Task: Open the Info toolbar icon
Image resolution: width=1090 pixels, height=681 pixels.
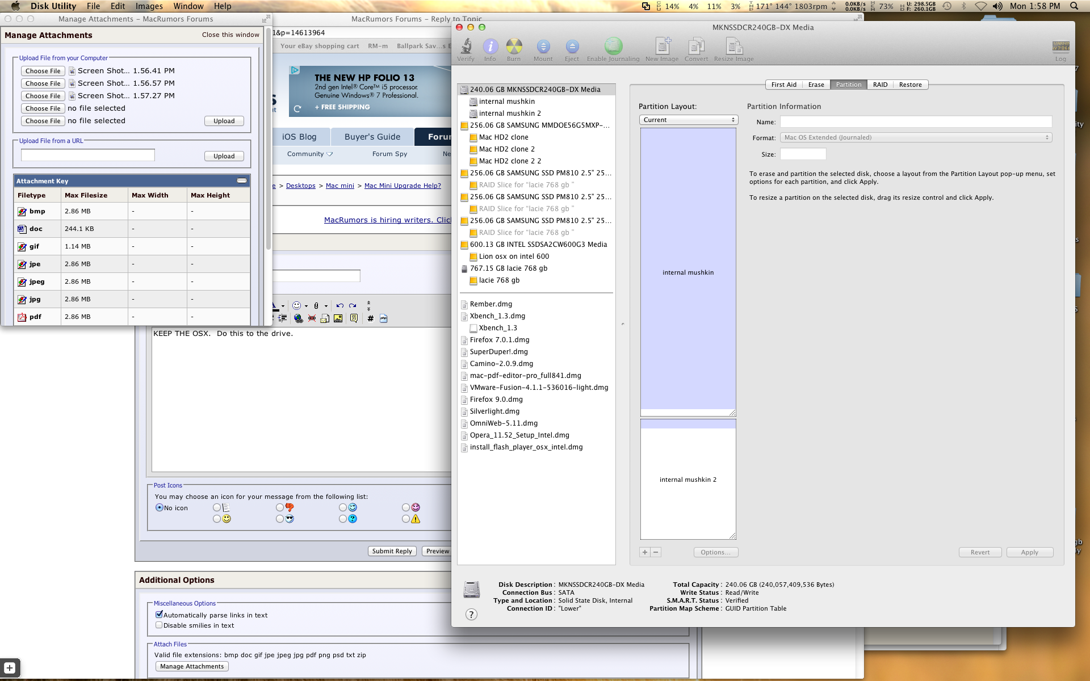Action: pyautogui.click(x=490, y=47)
